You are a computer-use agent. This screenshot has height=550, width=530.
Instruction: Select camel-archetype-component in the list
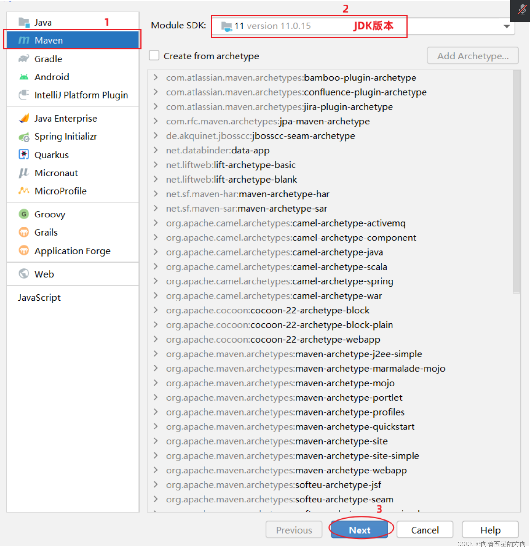[291, 238]
